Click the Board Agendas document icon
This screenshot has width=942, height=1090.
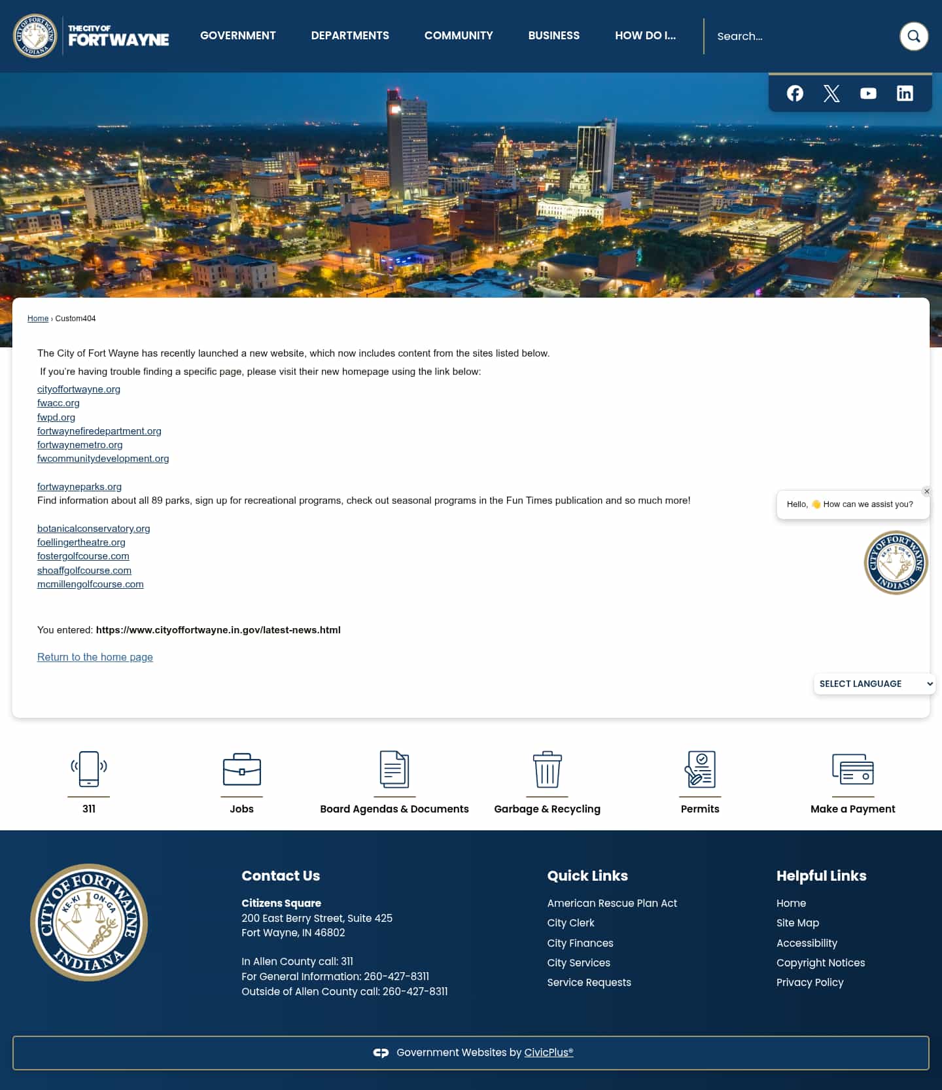[x=394, y=769]
